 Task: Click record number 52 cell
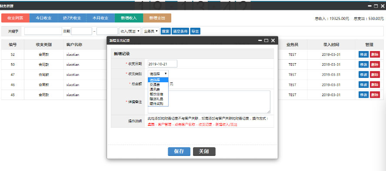click(13, 55)
